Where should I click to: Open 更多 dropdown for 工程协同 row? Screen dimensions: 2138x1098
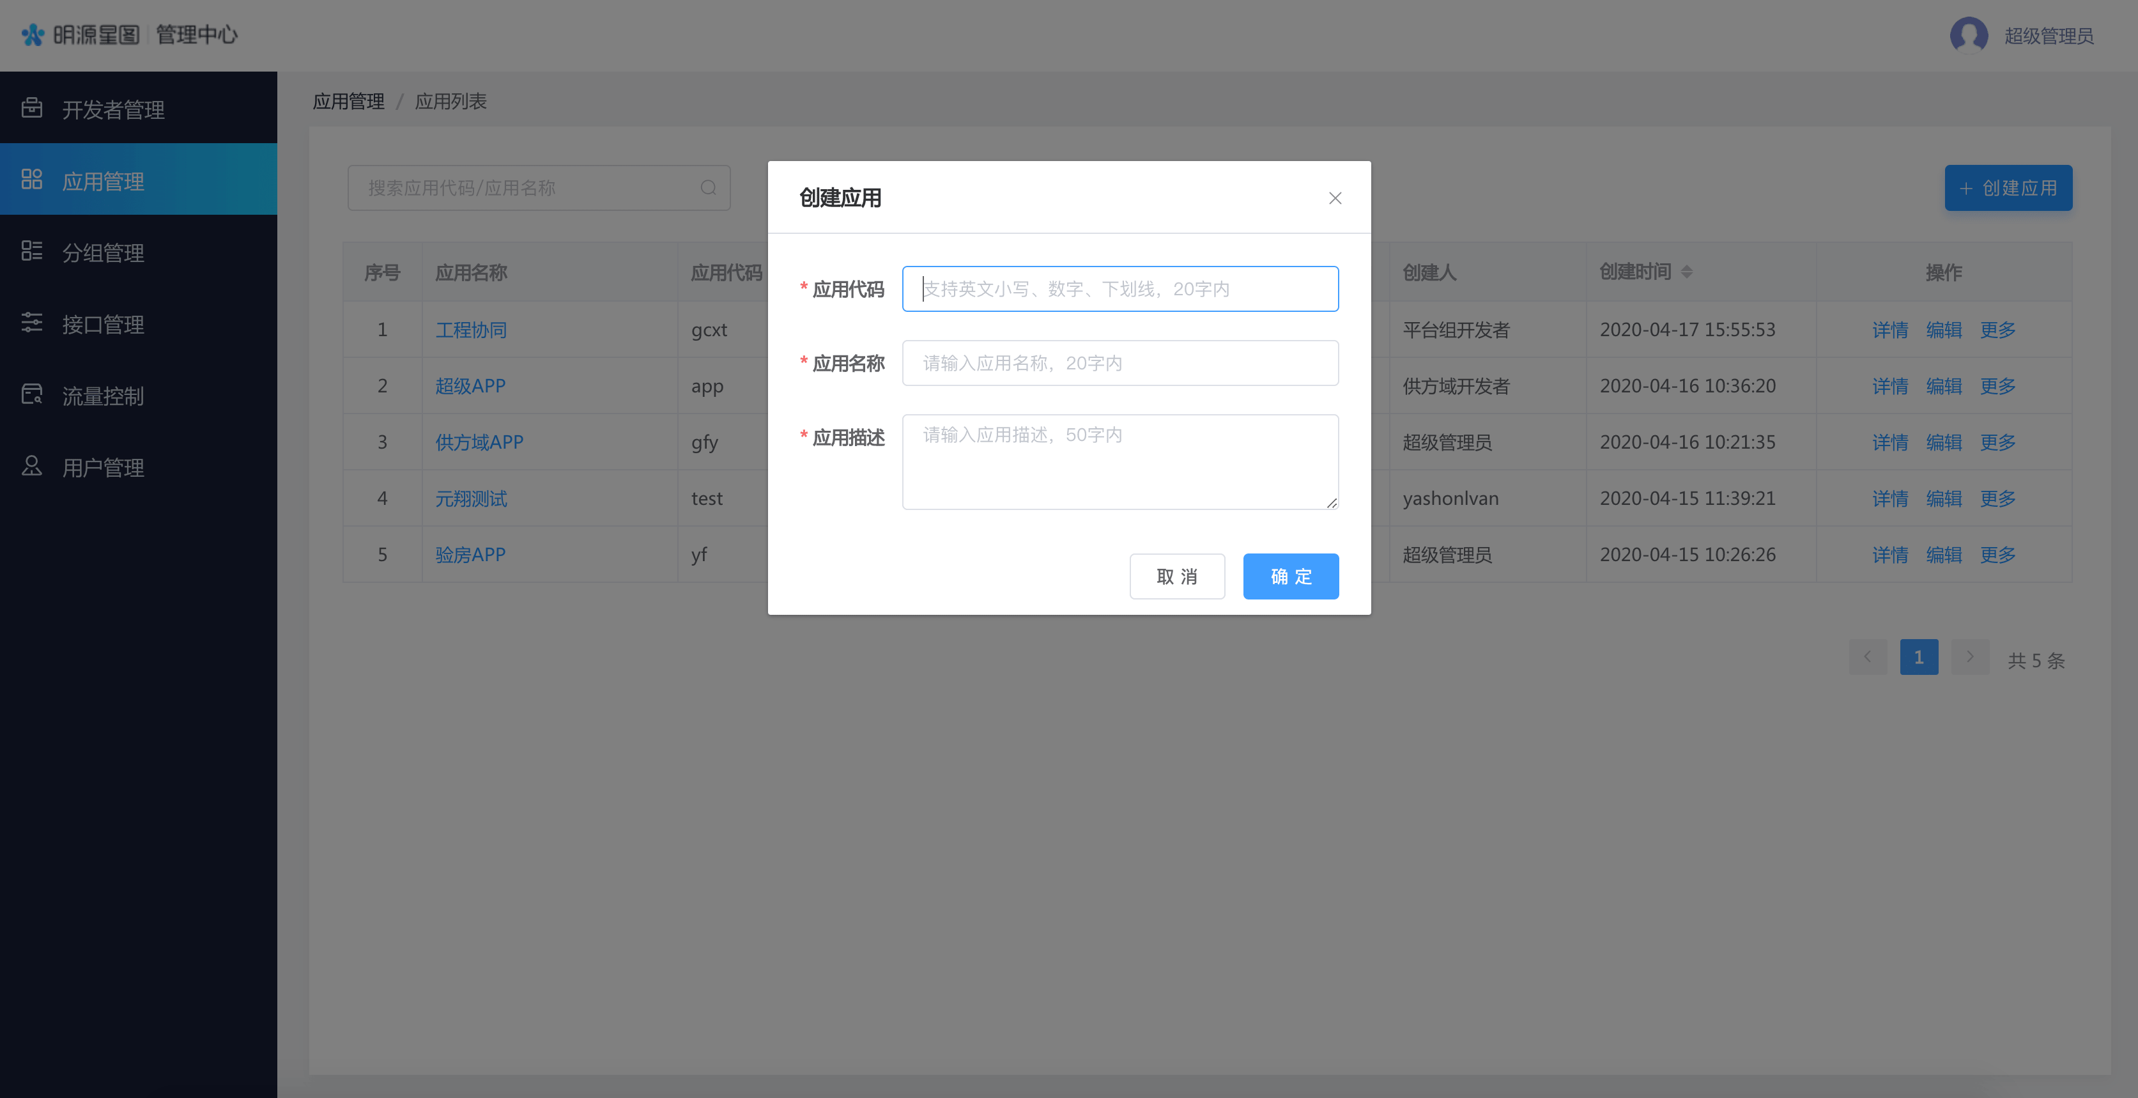click(1997, 330)
